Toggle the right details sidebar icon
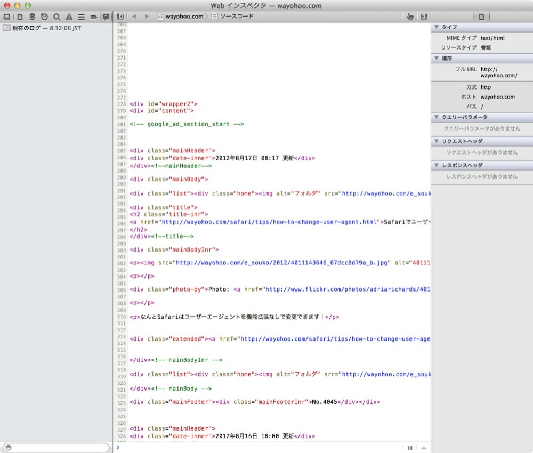Viewport: 533px width, 453px height. pyautogui.click(x=424, y=17)
